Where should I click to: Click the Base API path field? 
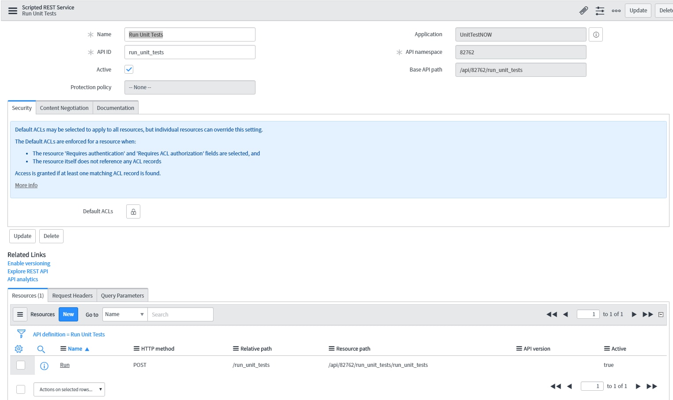click(x=521, y=70)
